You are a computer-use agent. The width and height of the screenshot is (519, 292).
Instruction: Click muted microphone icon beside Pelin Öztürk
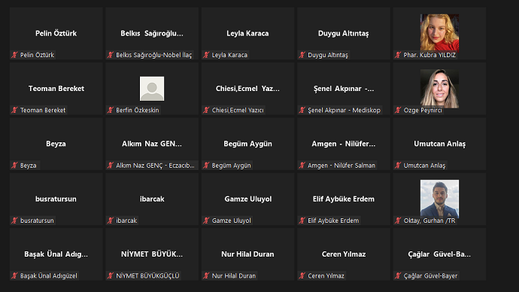click(14, 55)
